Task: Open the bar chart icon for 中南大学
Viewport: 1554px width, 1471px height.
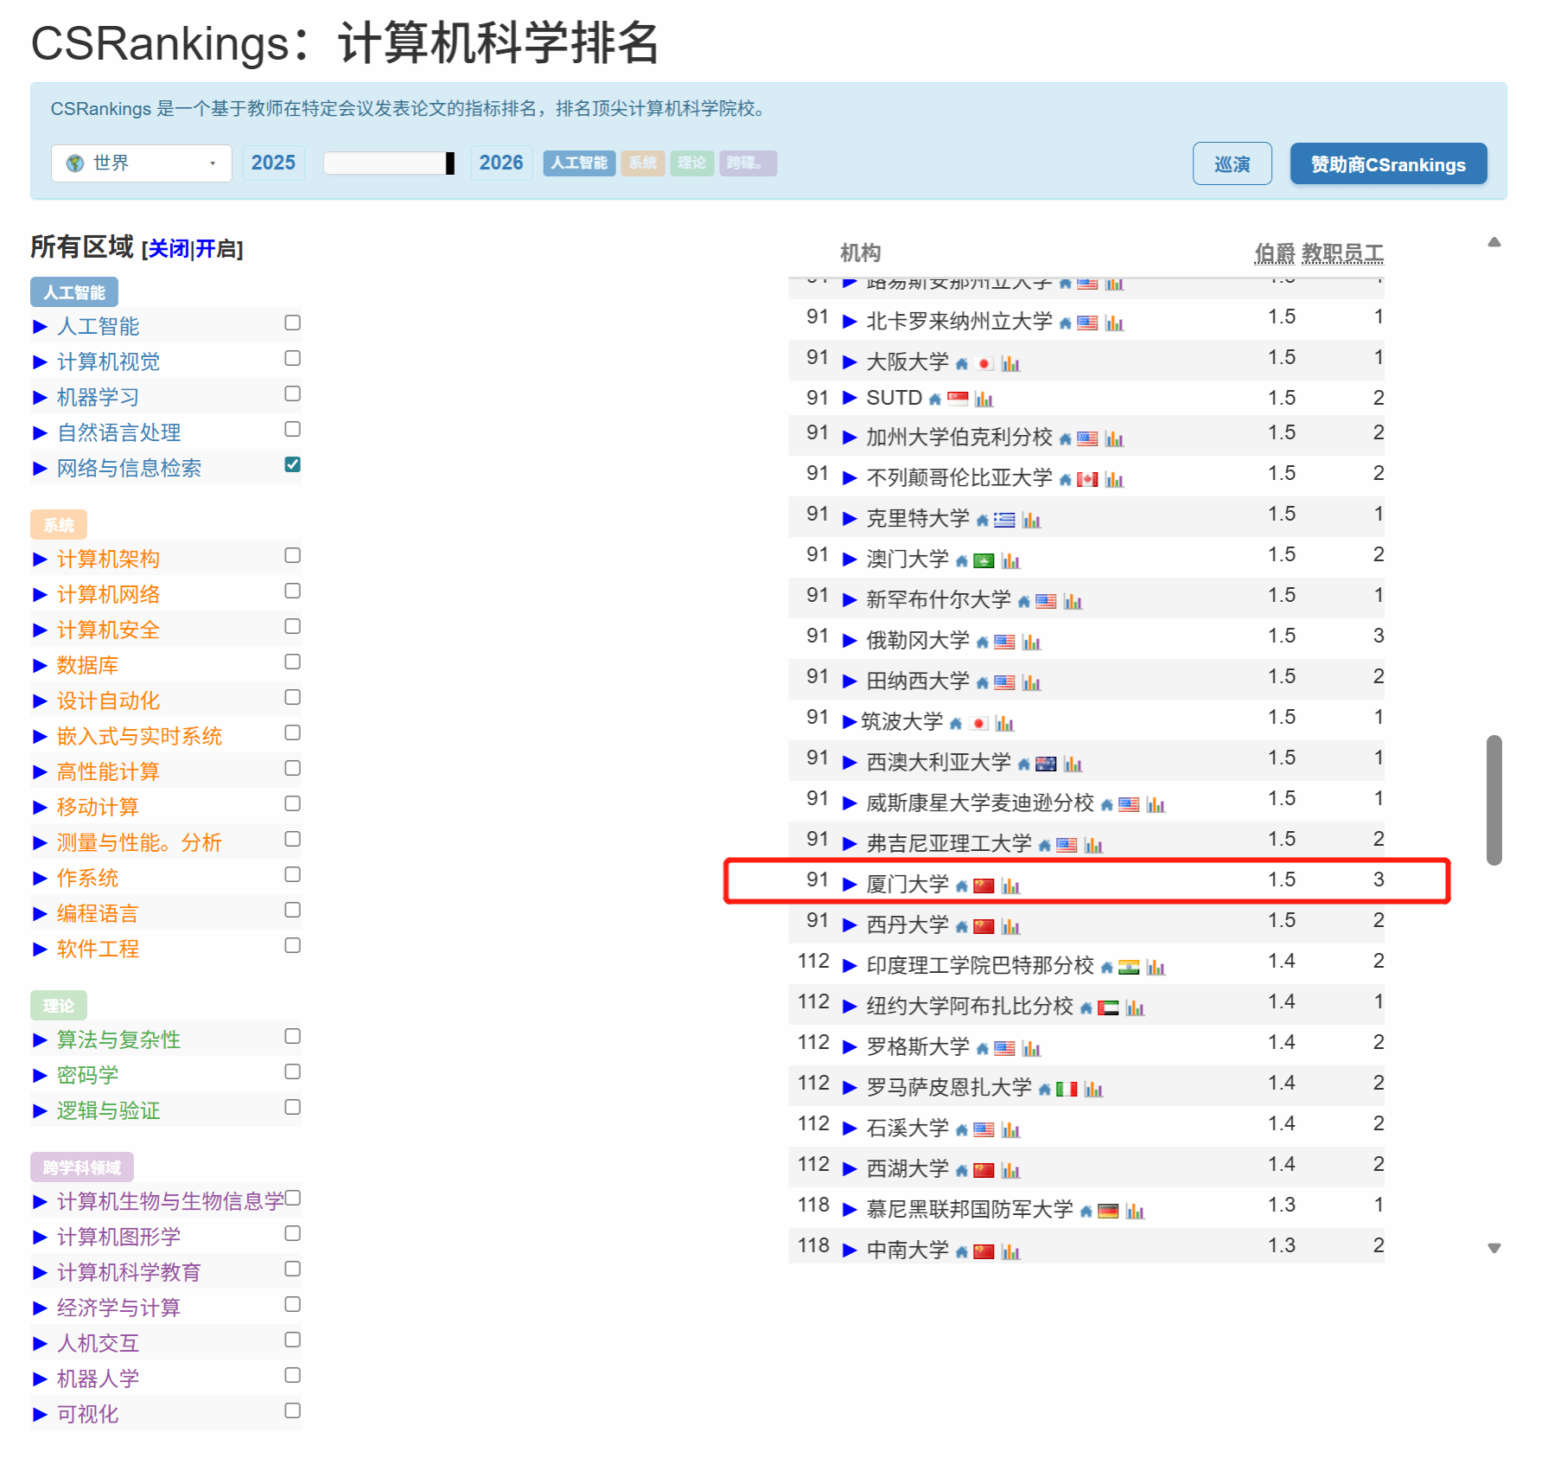Action: (x=1010, y=1250)
